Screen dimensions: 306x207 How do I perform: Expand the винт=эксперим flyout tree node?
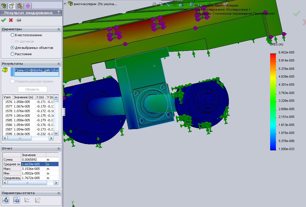(x=65, y=3)
